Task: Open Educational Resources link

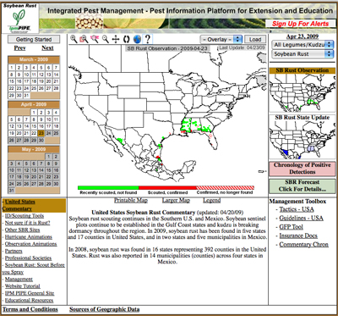Action: click(x=29, y=301)
